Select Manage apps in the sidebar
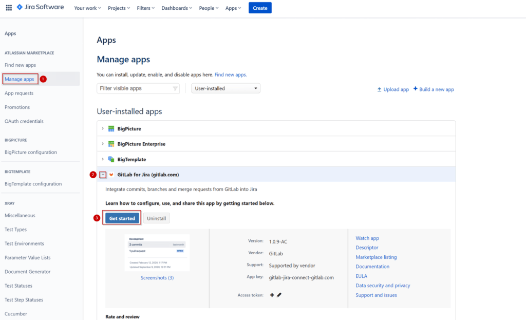This screenshot has width=526, height=320. click(20, 79)
